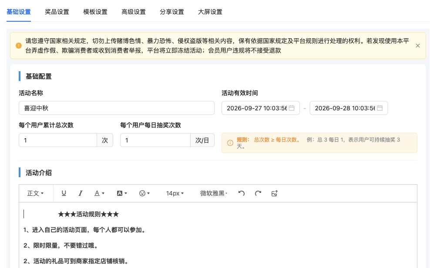Click the 规则: 总次数 ≥ 每日次数 hint text
430x268 pixels.
269,139
